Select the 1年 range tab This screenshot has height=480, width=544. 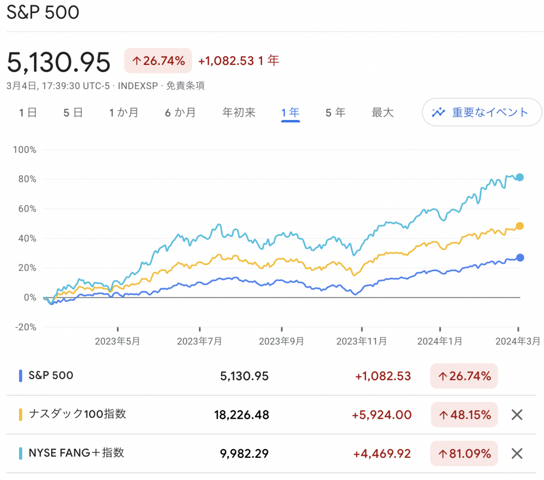click(x=291, y=112)
